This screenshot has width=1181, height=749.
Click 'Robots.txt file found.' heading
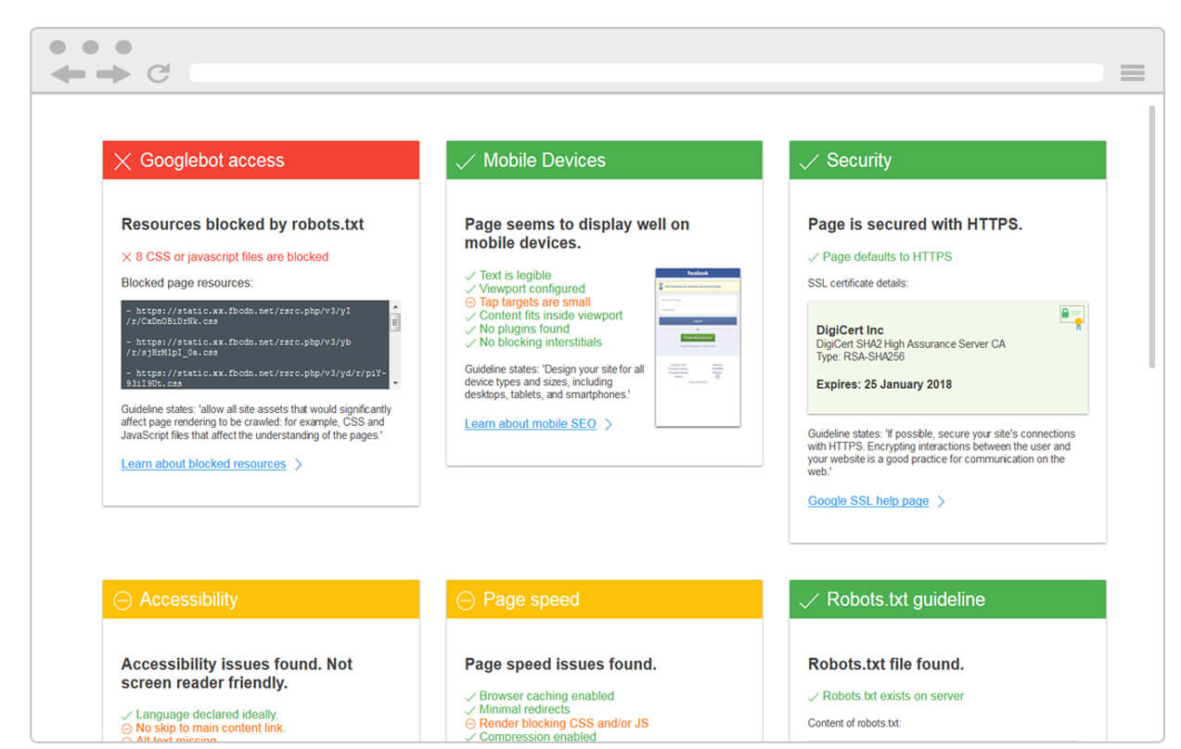886,665
